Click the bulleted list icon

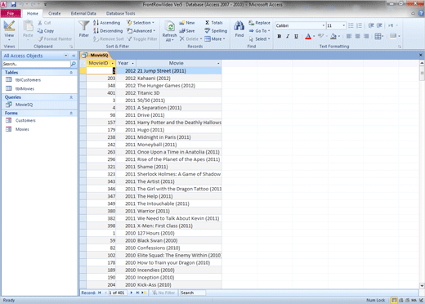(351, 25)
